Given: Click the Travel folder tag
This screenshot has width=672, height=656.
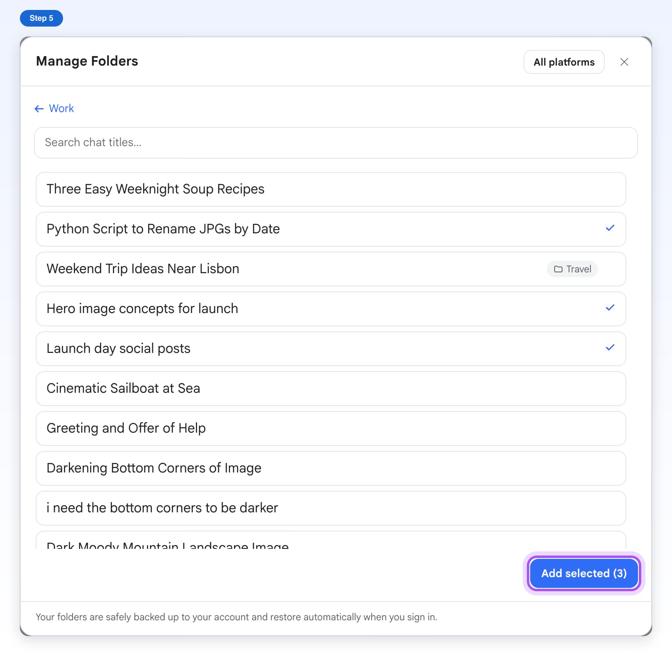Looking at the screenshot, I should (572, 269).
